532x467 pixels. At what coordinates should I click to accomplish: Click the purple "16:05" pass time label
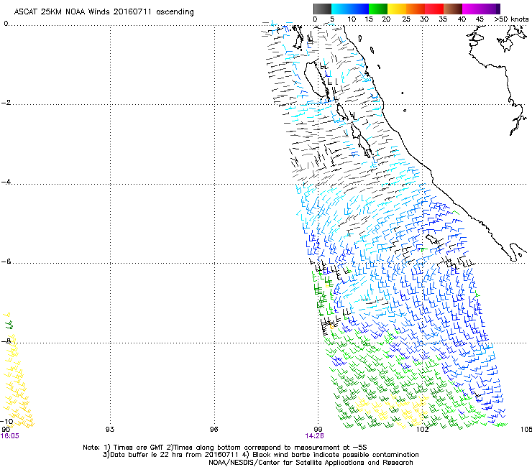(10, 436)
